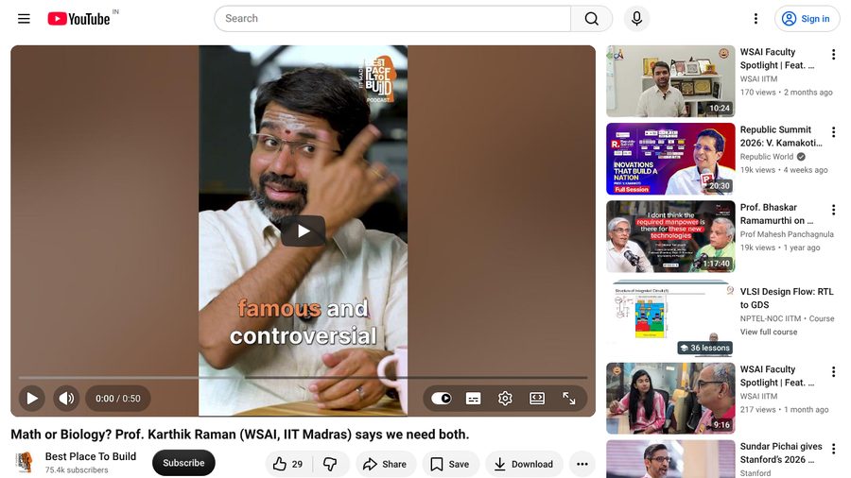851x478 pixels.
Task: Click the search magnifier button
Action: click(x=592, y=19)
